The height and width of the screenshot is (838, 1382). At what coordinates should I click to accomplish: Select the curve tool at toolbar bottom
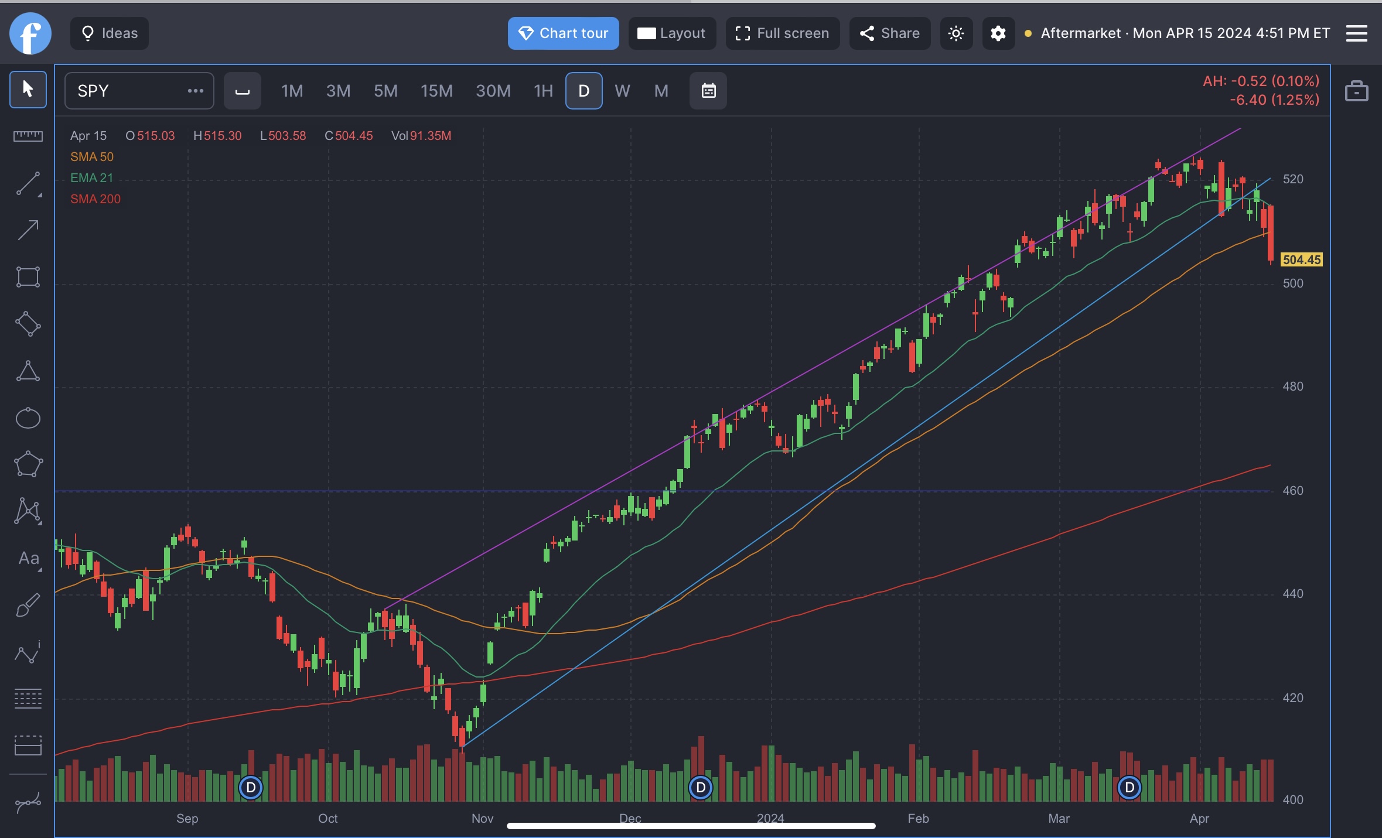pos(28,803)
